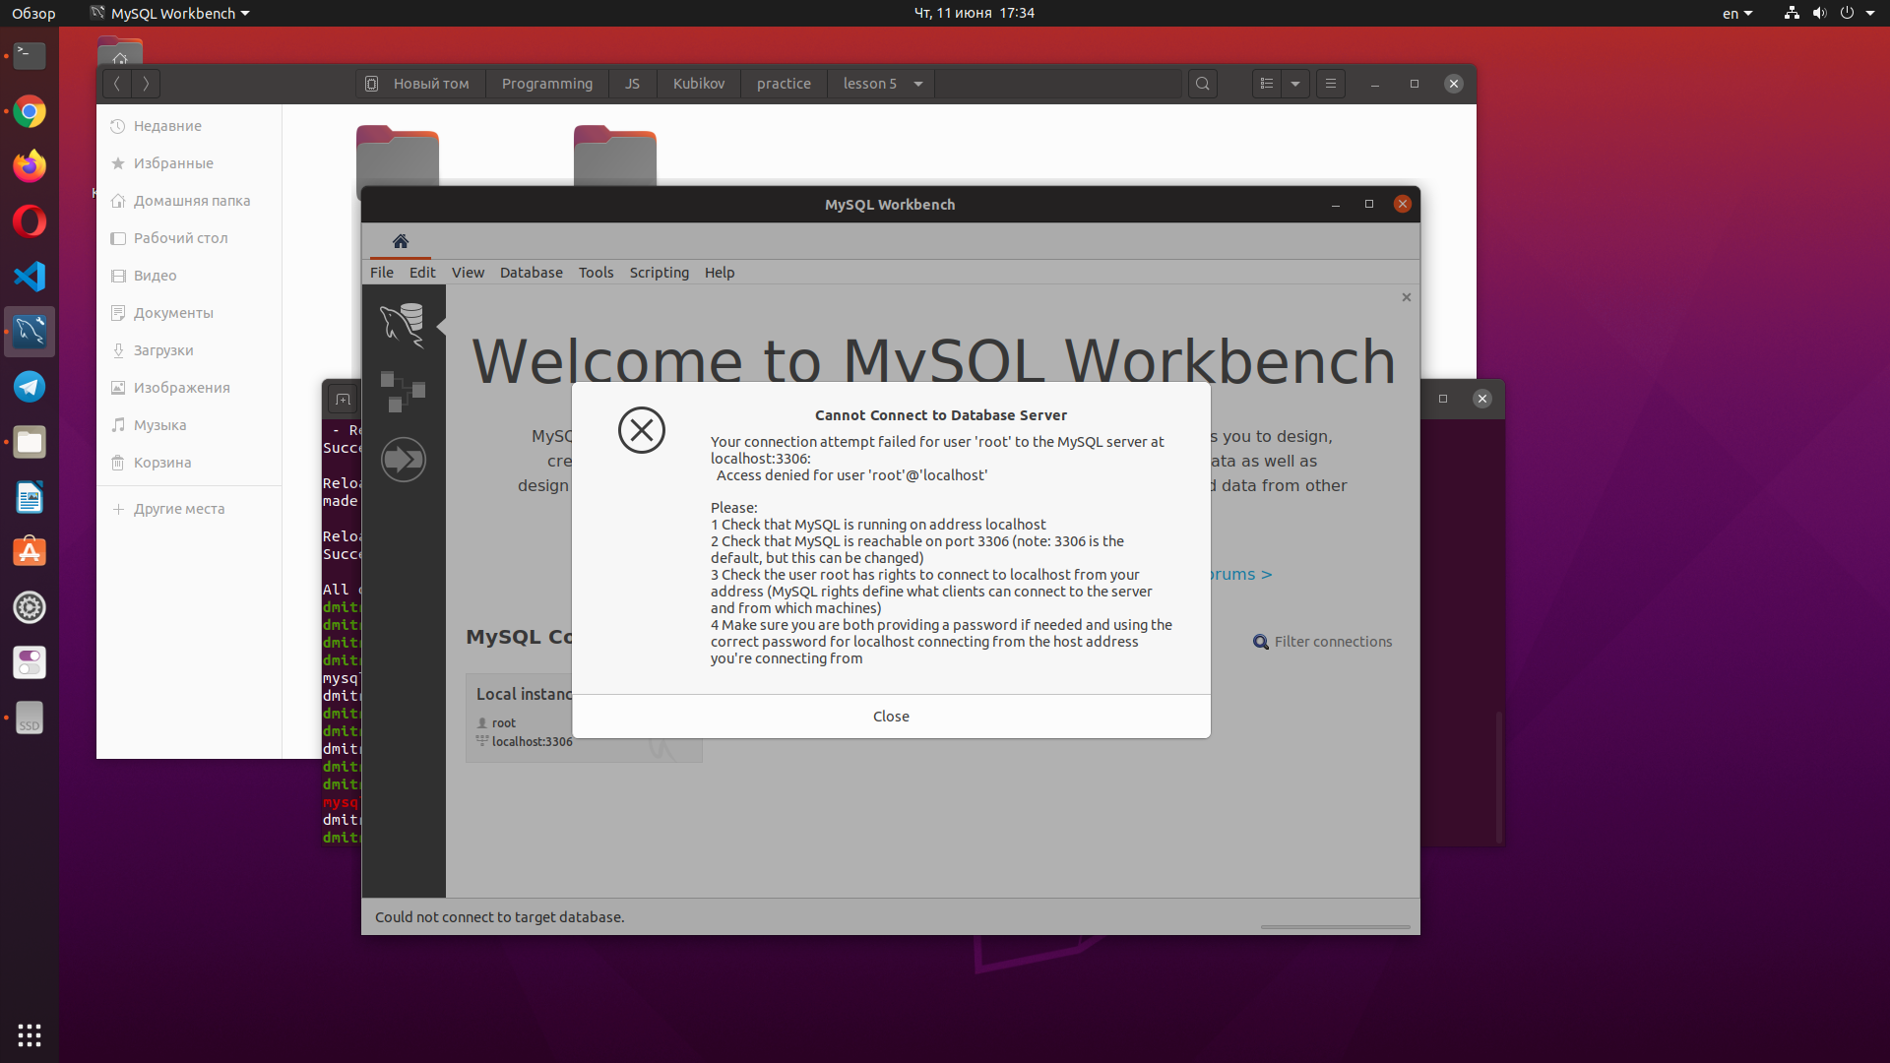1890x1063 pixels.
Task: Select the dolphin connections sidebar icon
Action: pyautogui.click(x=403, y=325)
